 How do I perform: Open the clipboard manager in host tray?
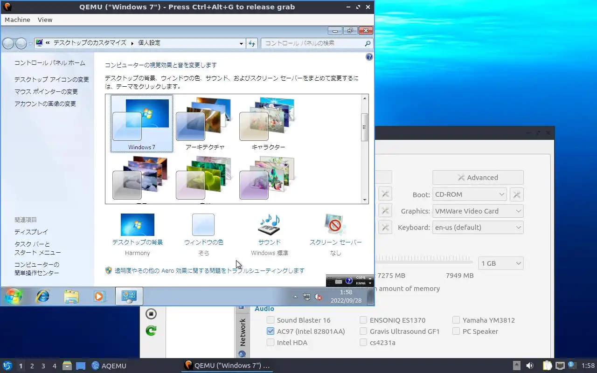[x=547, y=366]
